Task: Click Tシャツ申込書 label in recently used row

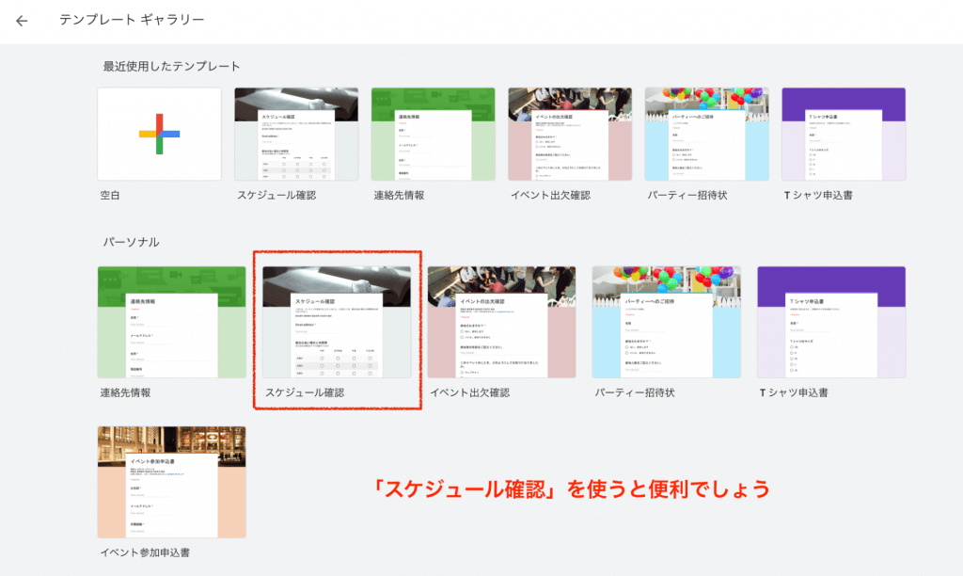Action: [817, 195]
